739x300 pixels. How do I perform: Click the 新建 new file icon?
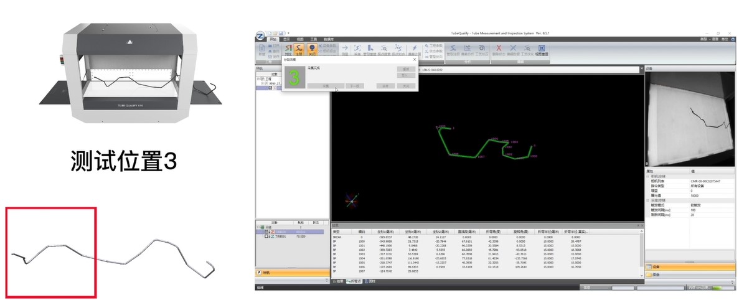(261, 49)
